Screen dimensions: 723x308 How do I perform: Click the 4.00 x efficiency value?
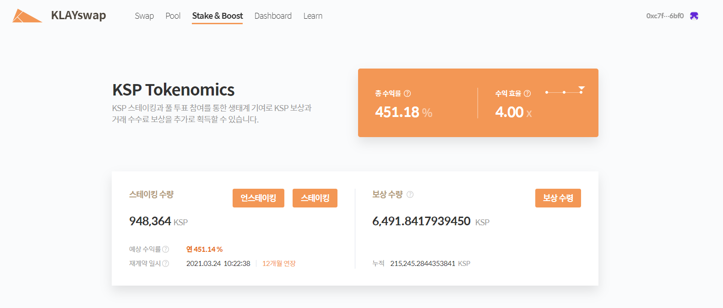tap(513, 112)
